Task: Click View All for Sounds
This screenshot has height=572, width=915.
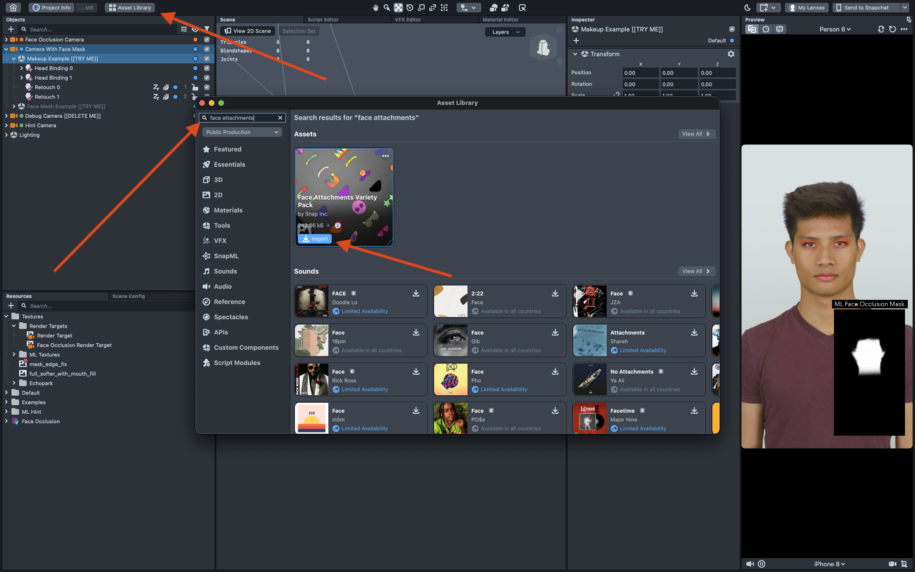Action: click(696, 271)
